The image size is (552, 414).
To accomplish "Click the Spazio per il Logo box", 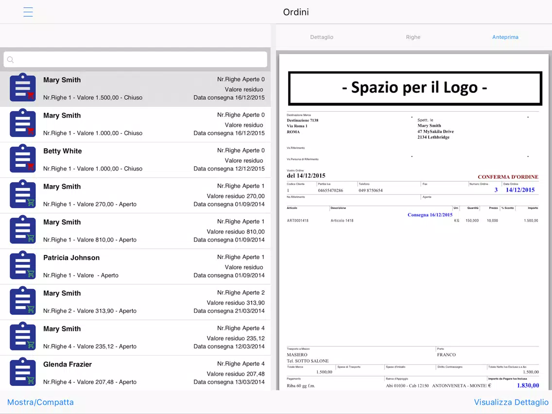I will click(x=415, y=88).
